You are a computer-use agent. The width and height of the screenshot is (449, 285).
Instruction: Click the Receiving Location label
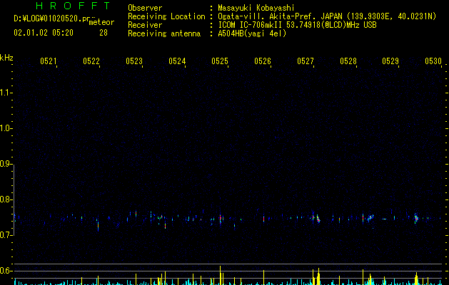[x=166, y=16]
